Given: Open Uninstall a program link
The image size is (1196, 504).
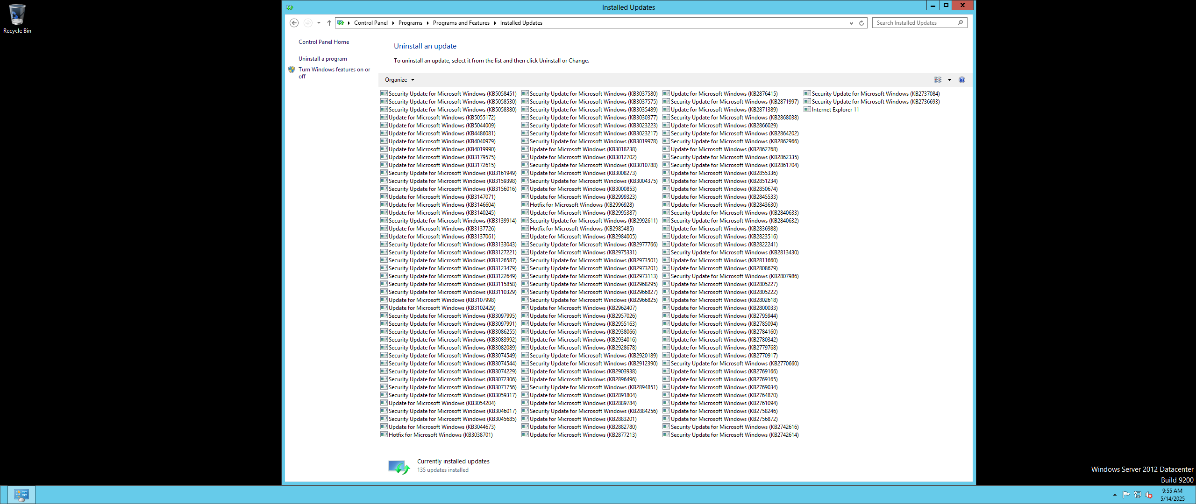Looking at the screenshot, I should coord(323,59).
